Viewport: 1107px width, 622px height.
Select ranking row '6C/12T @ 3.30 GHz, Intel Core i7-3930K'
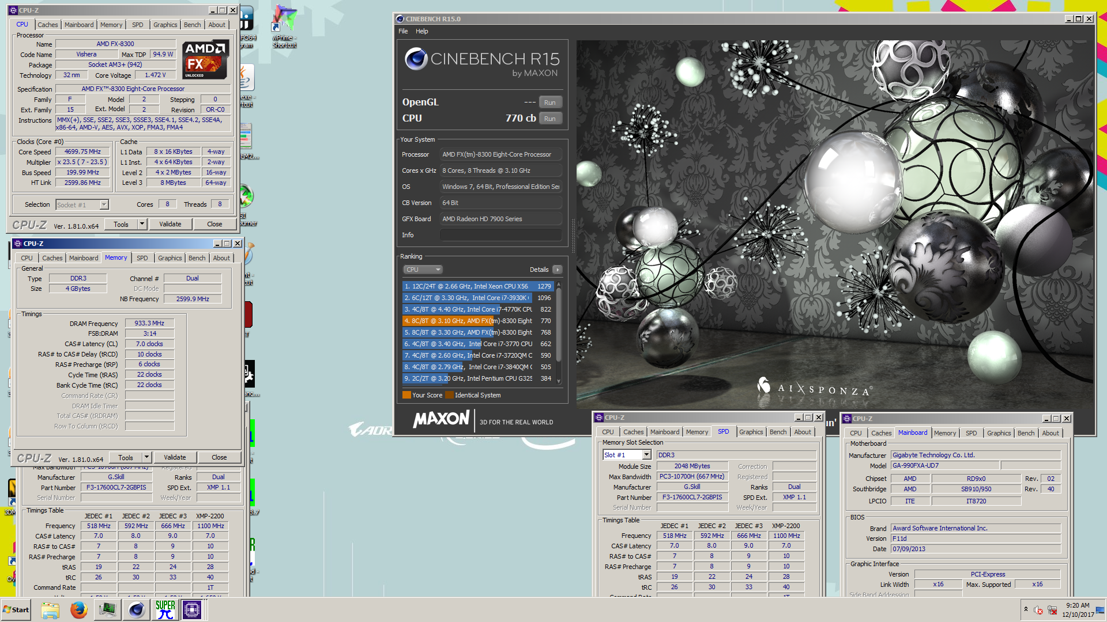pyautogui.click(x=478, y=298)
